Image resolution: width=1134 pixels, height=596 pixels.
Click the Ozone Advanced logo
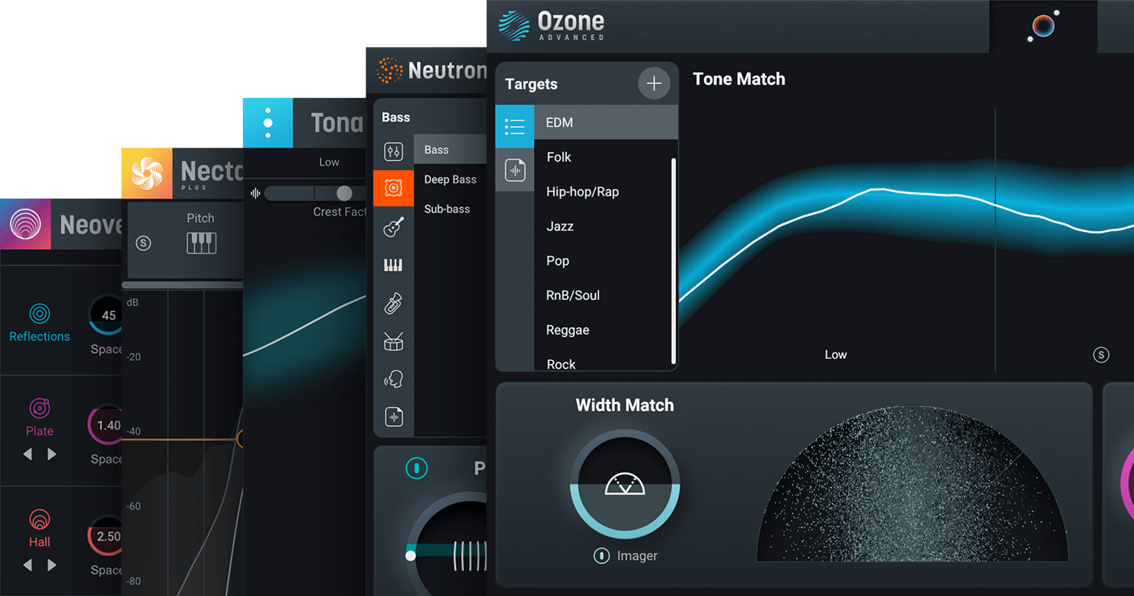(551, 26)
